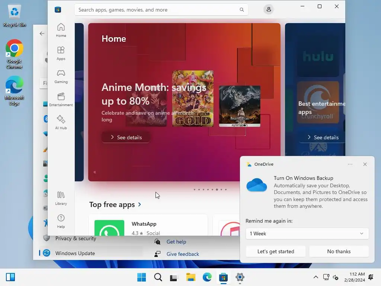The image size is (381, 286).
Task: Open File Explorer from taskbar
Action: (191, 277)
